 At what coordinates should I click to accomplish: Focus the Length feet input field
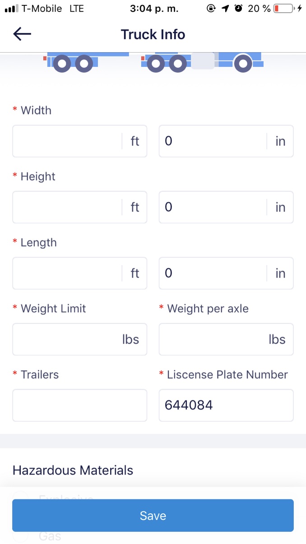(68, 273)
